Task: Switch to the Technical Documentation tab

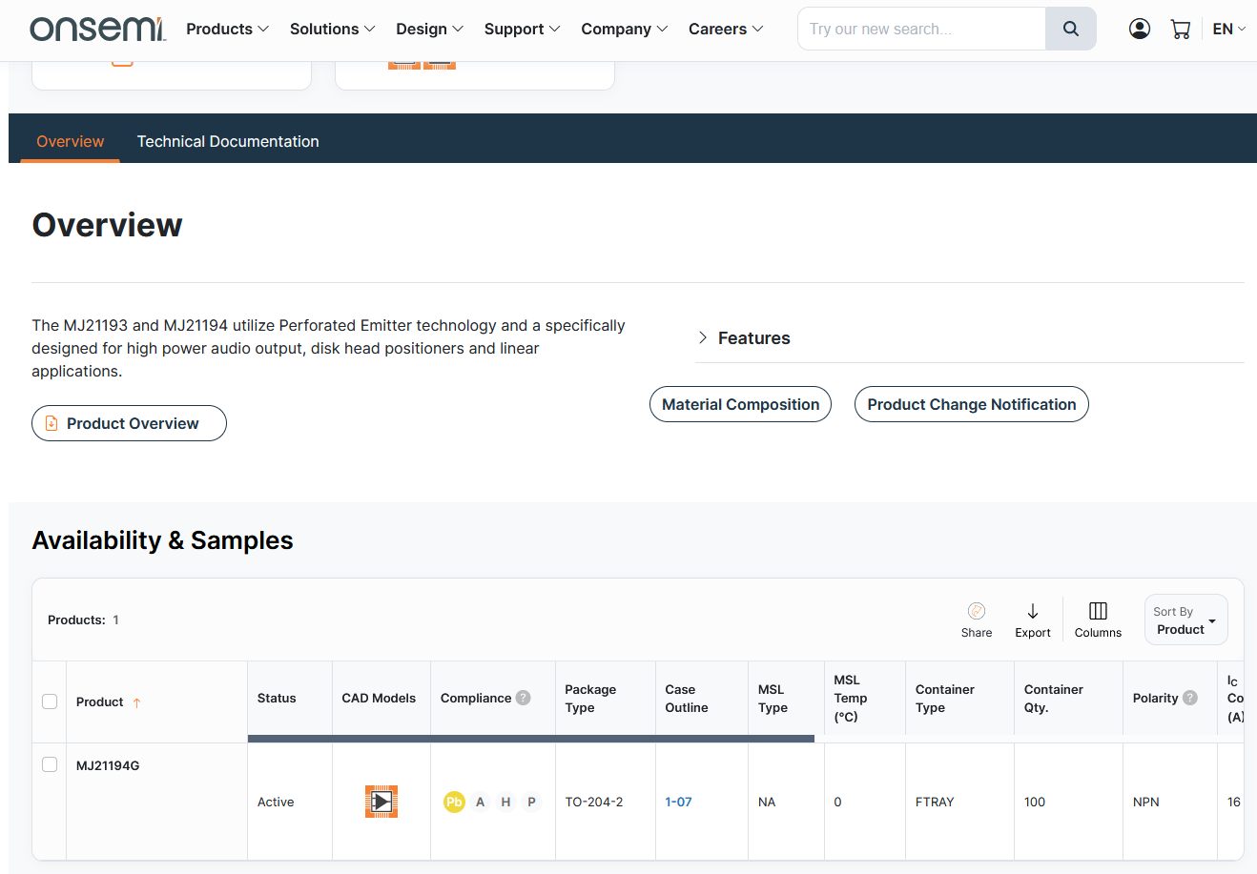Action: pos(228,141)
